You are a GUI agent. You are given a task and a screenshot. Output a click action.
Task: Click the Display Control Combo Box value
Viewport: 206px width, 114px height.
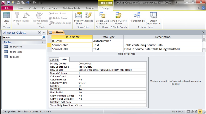tap(112, 64)
